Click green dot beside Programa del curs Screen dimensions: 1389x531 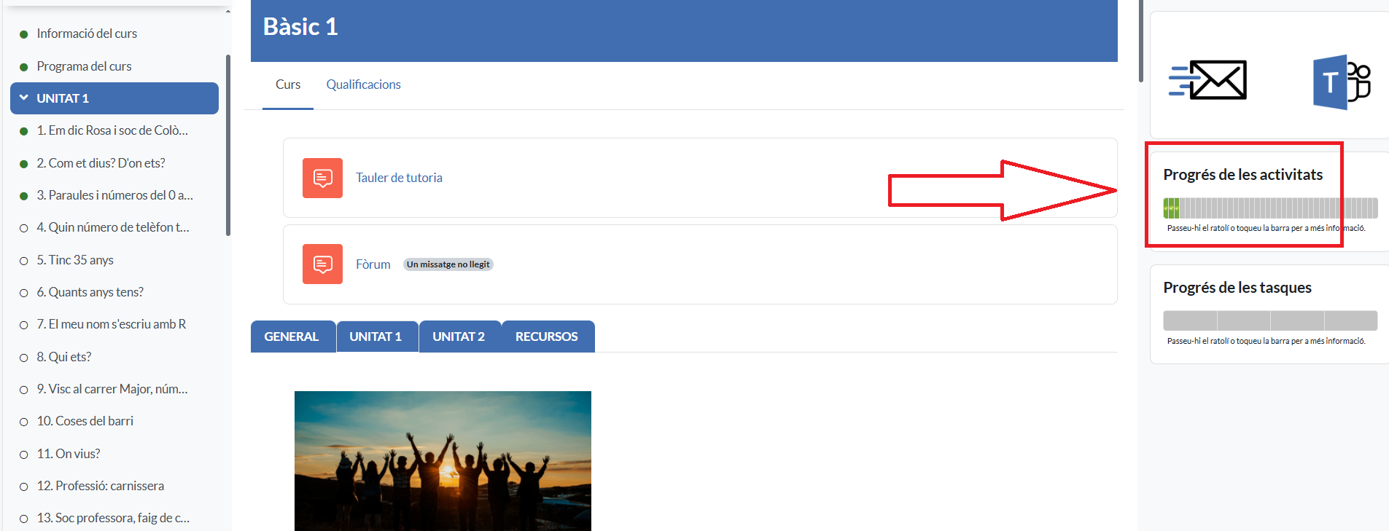click(x=24, y=67)
